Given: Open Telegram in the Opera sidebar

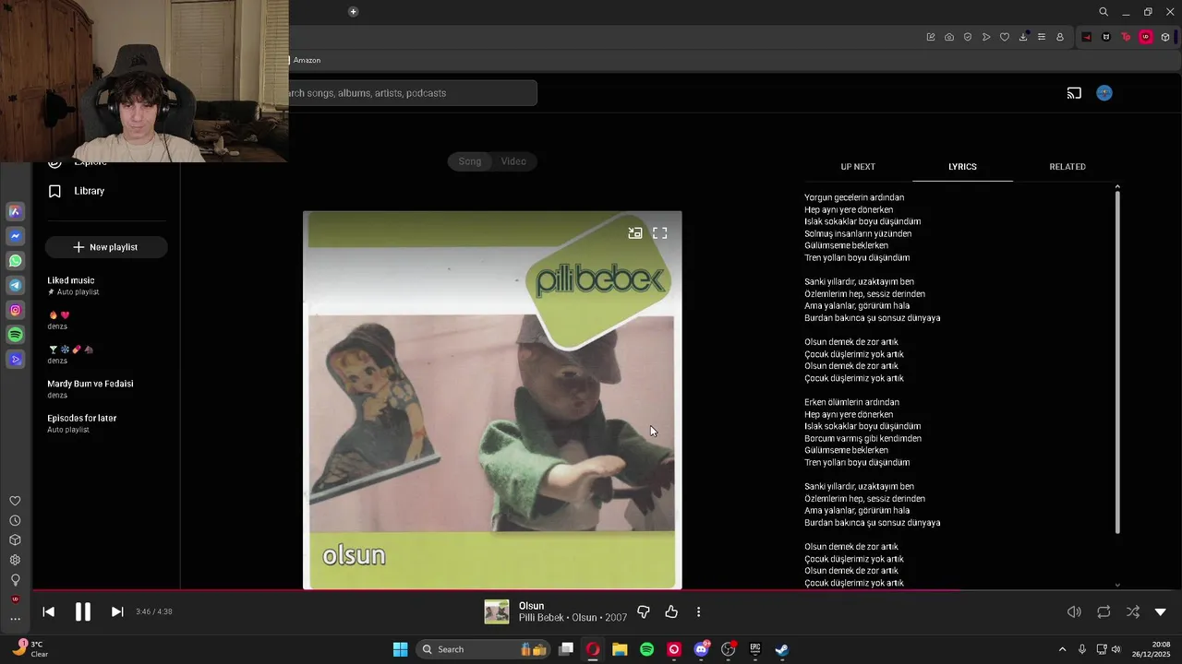Looking at the screenshot, I should point(15,286).
